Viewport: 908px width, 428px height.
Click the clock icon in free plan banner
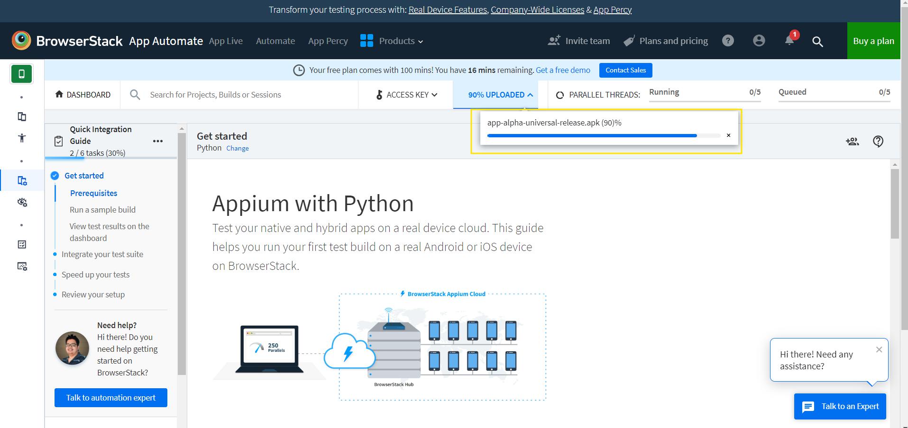[x=299, y=70]
